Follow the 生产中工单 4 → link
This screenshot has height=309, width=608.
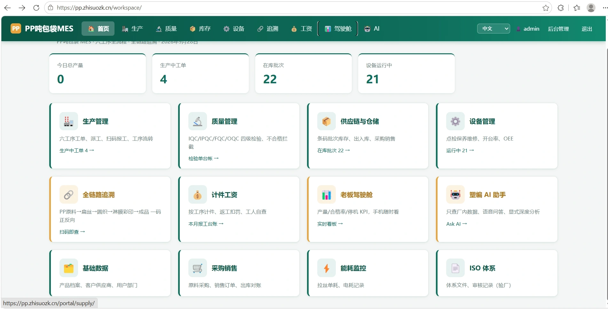[x=77, y=150]
